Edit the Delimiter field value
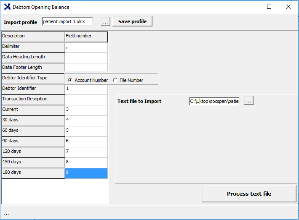 86,47
